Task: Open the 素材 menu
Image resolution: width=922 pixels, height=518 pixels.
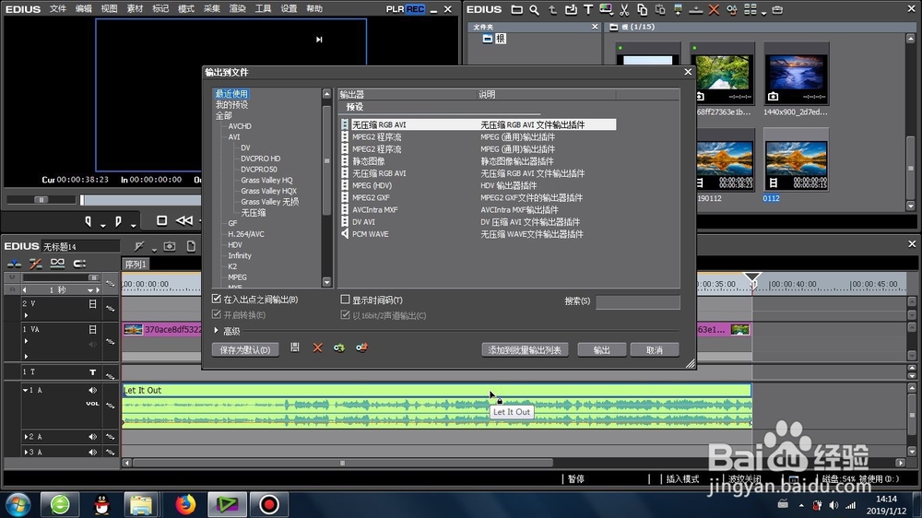Action: coord(135,9)
